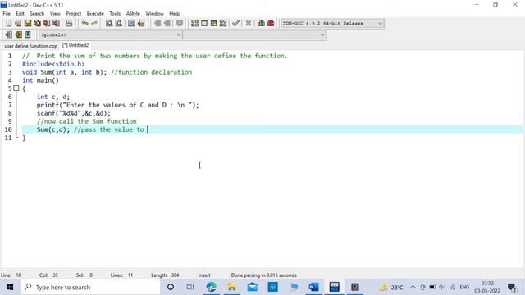
Task: Open Task View from the taskbar
Action: [x=189, y=287]
